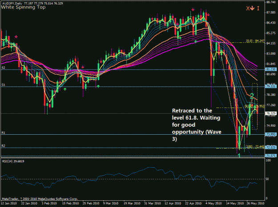Click the 25 Feb 2010 date label
The image size is (278, 207).
[x=91, y=203]
